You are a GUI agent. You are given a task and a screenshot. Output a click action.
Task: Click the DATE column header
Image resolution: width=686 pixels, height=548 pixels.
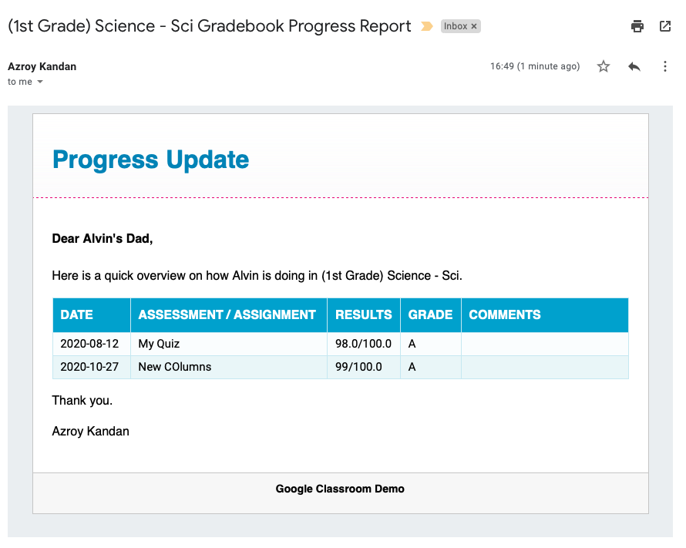coord(77,314)
